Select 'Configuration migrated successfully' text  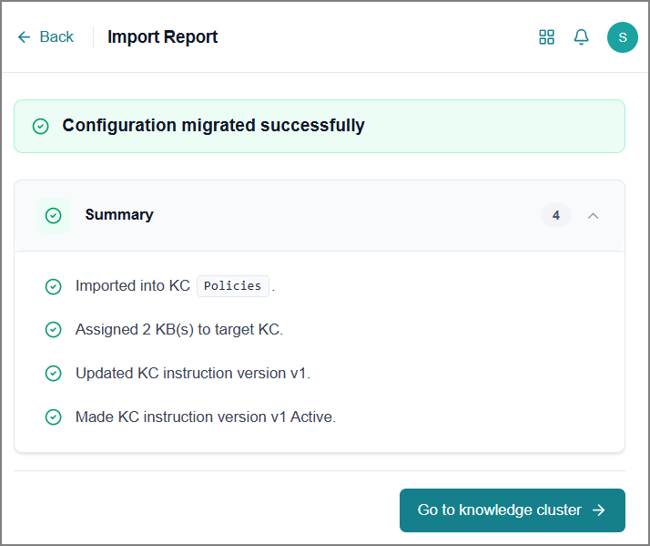pos(214,126)
